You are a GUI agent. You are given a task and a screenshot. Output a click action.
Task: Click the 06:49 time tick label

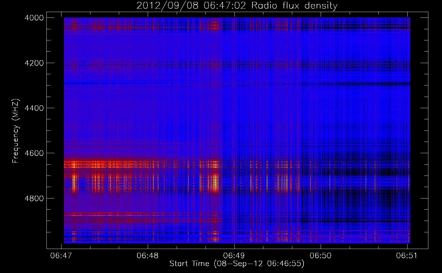(234, 256)
